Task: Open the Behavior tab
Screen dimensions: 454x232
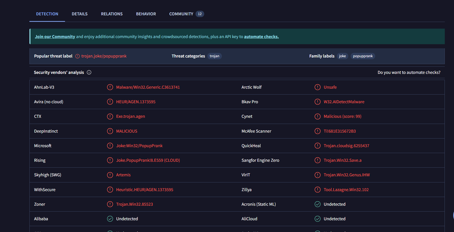Action: pyautogui.click(x=146, y=14)
